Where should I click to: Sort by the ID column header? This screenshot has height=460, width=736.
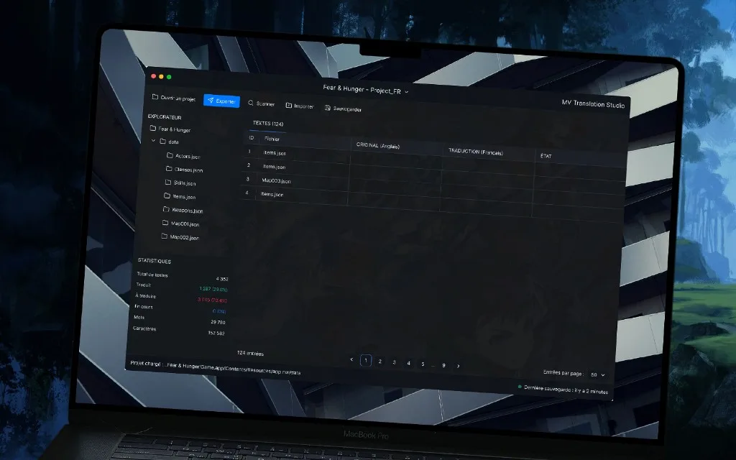tap(252, 137)
